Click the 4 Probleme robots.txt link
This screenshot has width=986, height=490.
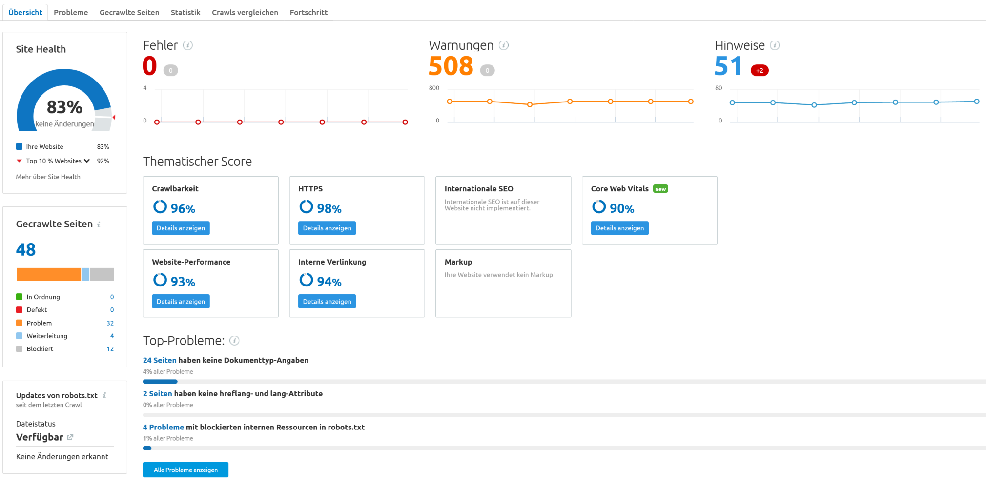click(163, 427)
